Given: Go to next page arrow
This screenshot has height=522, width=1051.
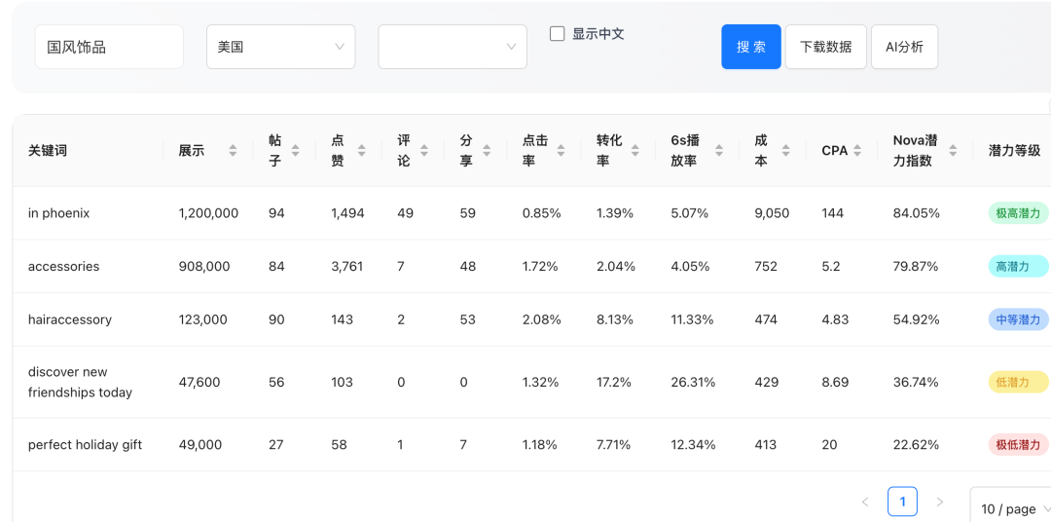Looking at the screenshot, I should coord(939,502).
